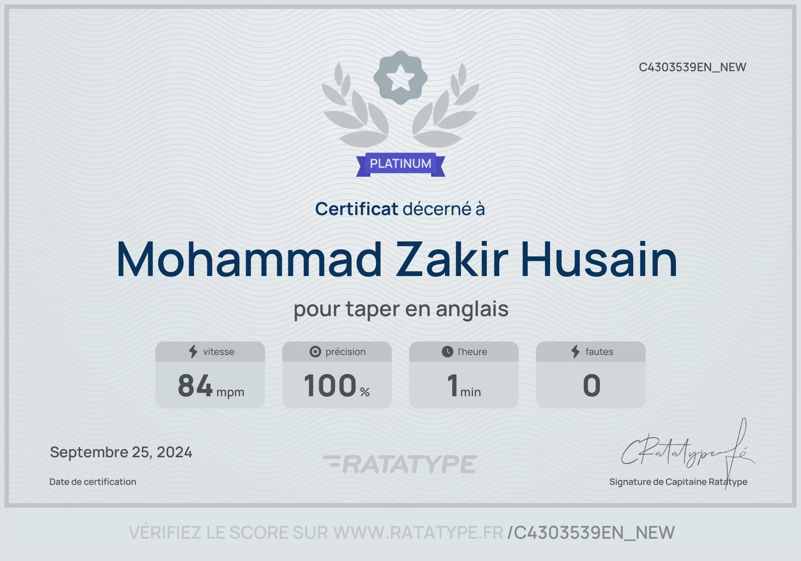Screen dimensions: 801x561
Task: Click the clock icon beside l'heure
Action: (x=447, y=352)
